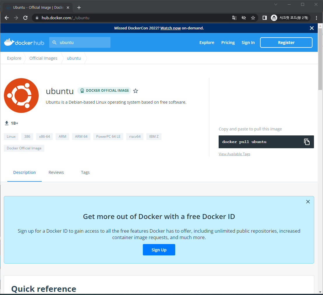Screen dimensions: 323x295
Task: Click Sign In in header
Action: tap(248, 43)
